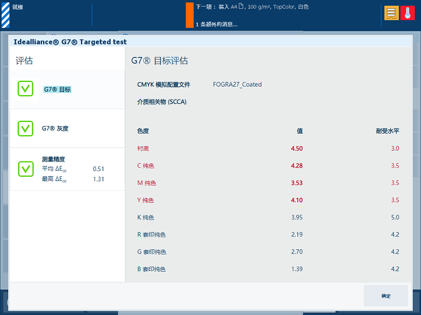The image size is (421, 315).
Task: Click the Y 纯色 row label
Action: [145, 200]
